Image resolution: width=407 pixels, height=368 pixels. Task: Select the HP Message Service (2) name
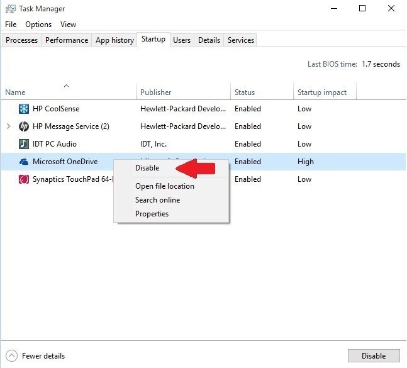71,126
